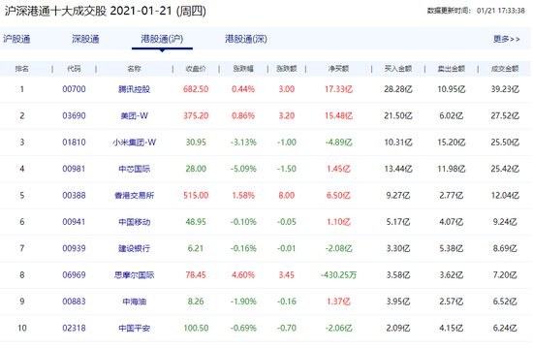Click the 更多>> link

(507, 39)
